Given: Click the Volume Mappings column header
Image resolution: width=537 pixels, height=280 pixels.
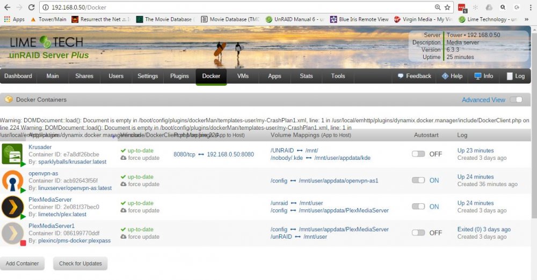Looking at the screenshot, I should [x=310, y=135].
